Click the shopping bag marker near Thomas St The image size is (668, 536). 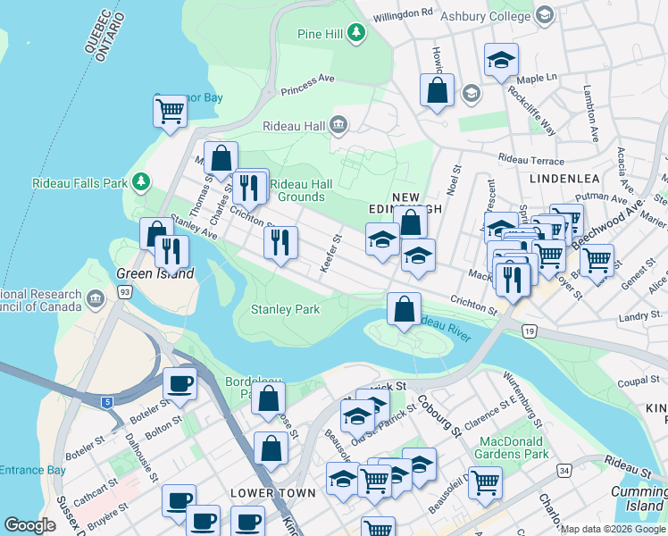[221, 160]
